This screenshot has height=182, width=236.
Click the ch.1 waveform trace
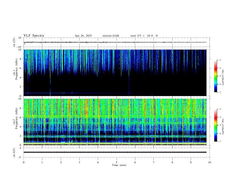[x=115, y=42]
